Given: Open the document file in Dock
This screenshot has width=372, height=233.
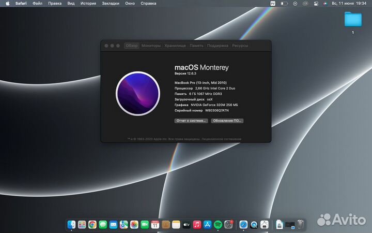Looking at the screenshot, I should tap(280, 224).
